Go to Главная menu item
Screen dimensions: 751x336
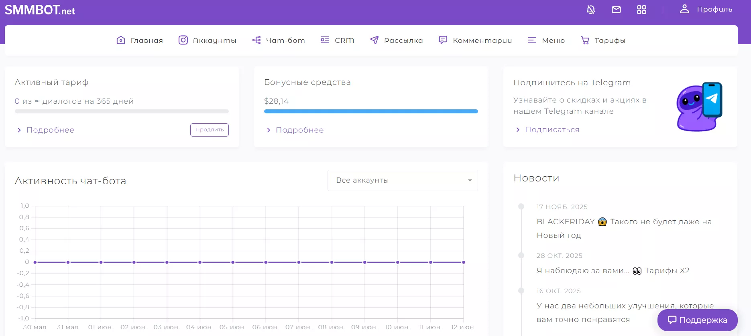tap(147, 40)
